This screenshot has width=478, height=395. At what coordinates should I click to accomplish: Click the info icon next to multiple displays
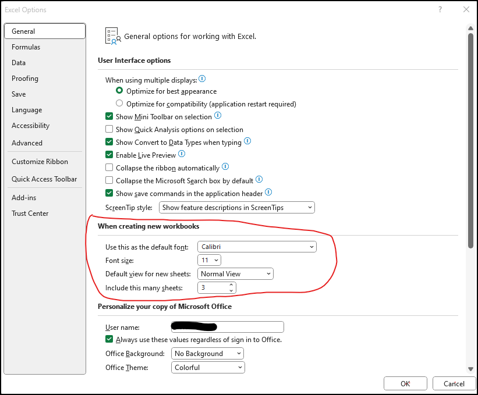(202, 79)
